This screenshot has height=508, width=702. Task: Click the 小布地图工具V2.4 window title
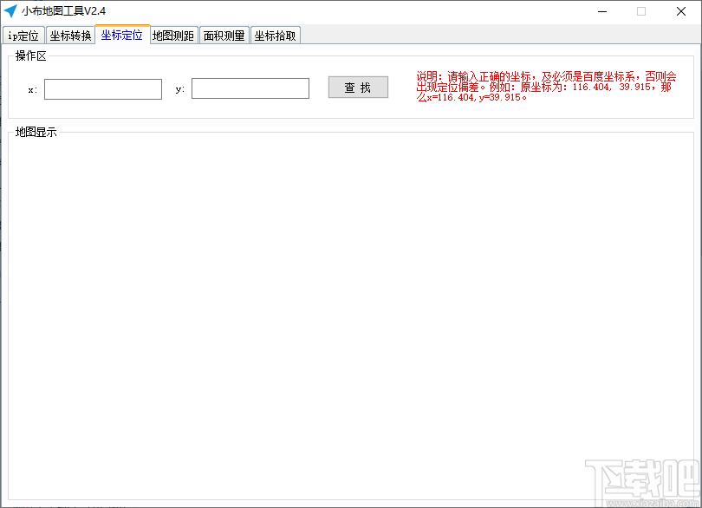point(63,11)
